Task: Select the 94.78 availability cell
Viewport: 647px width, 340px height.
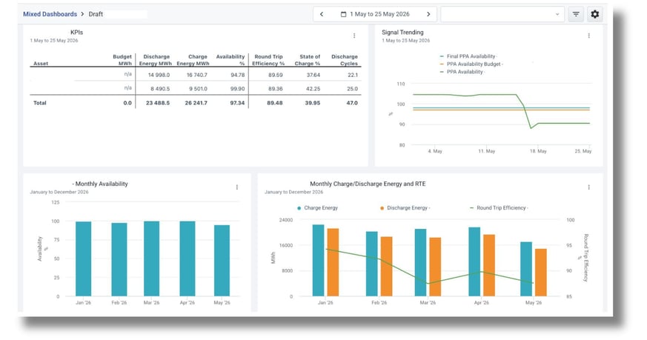Action: point(238,75)
